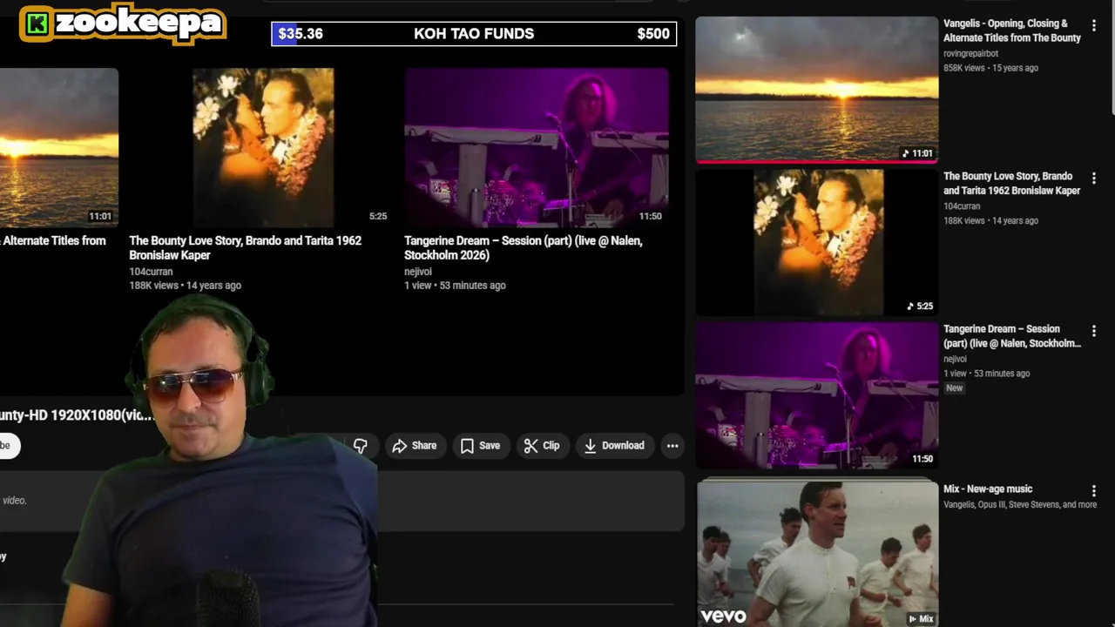
Task: Click the video title ending 'HD 1920X1080'
Action: click(x=77, y=415)
